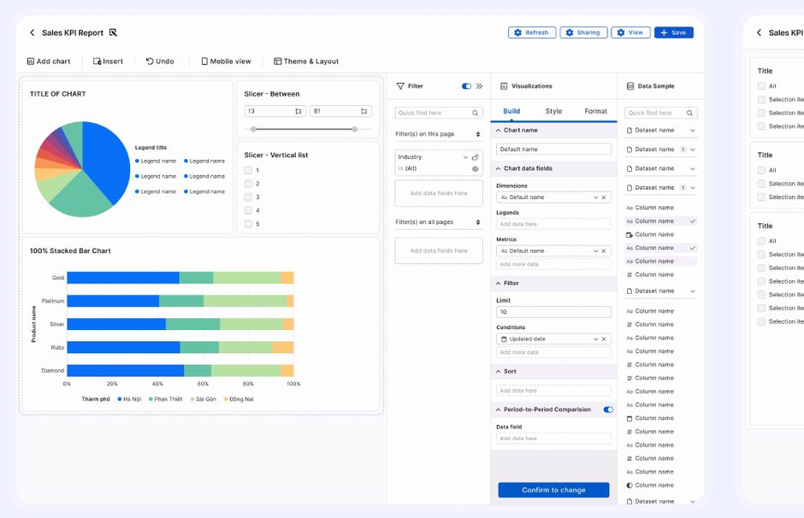Click Filter panel Quick find here field

439,113
